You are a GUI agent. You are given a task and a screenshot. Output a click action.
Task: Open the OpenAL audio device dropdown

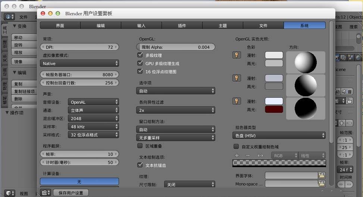[93, 102]
